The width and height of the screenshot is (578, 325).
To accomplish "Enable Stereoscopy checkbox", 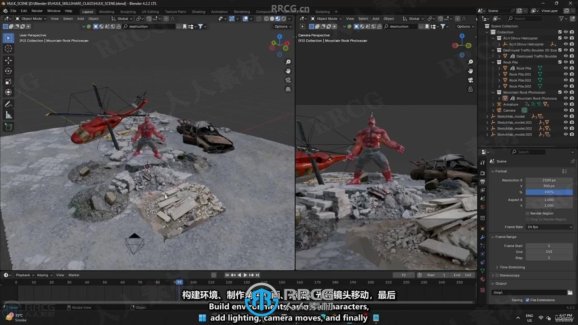I will pyautogui.click(x=496, y=275).
